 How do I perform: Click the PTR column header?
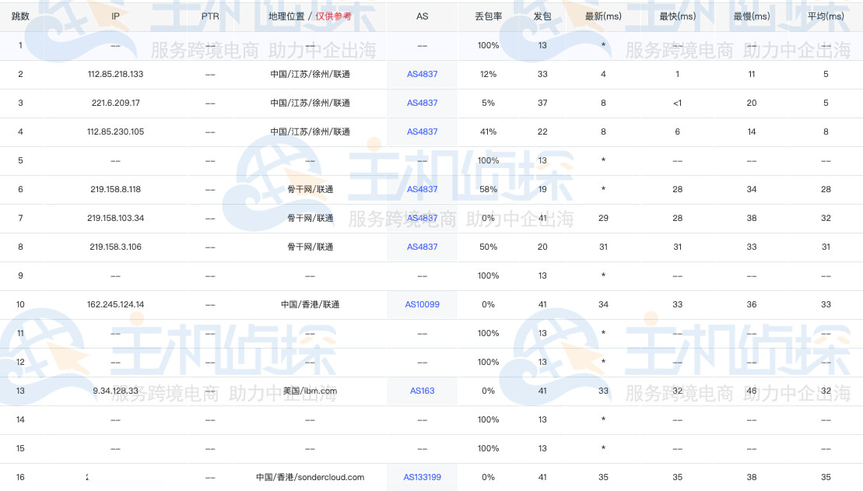[x=209, y=16]
